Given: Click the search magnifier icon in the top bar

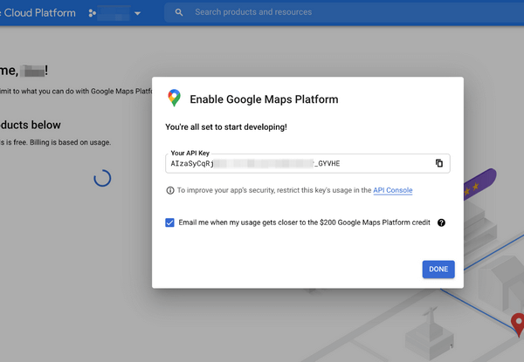Looking at the screenshot, I should pyautogui.click(x=179, y=12).
